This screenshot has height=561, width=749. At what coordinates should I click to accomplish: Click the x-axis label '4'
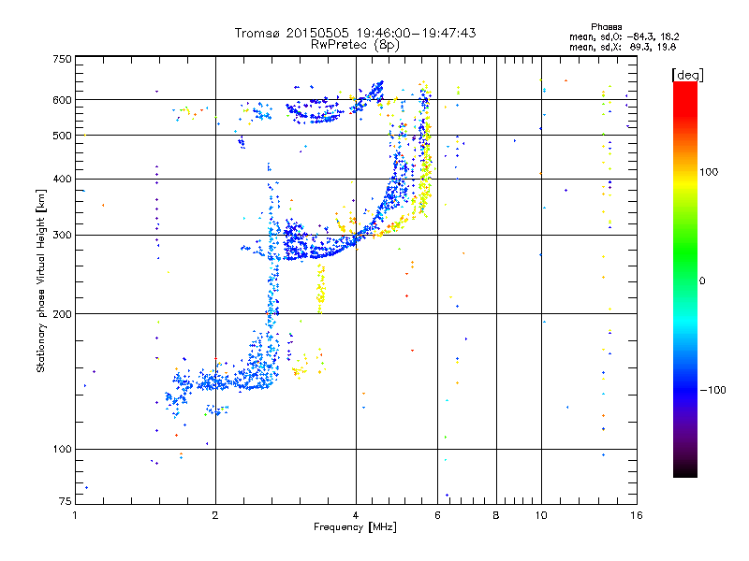coord(356,515)
